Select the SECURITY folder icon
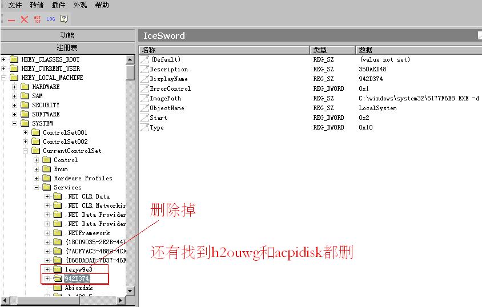 (x=25, y=105)
